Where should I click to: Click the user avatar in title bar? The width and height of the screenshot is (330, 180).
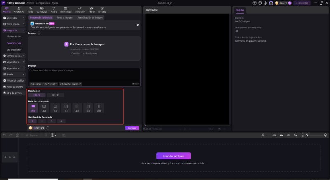coord(271,3)
